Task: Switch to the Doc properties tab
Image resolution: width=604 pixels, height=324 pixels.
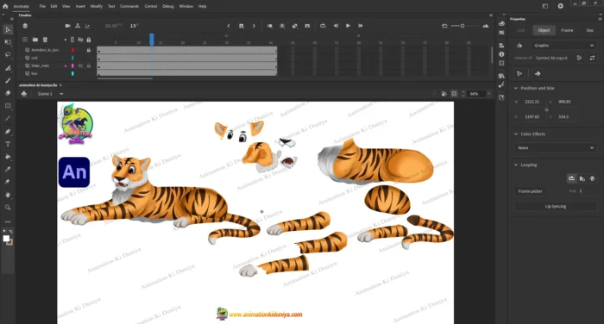Action: 589,30
